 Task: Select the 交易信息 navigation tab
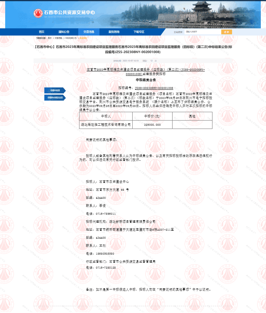[x=89, y=32]
